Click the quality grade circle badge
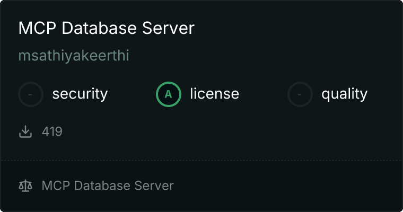The height and width of the screenshot is (212, 403). click(300, 94)
